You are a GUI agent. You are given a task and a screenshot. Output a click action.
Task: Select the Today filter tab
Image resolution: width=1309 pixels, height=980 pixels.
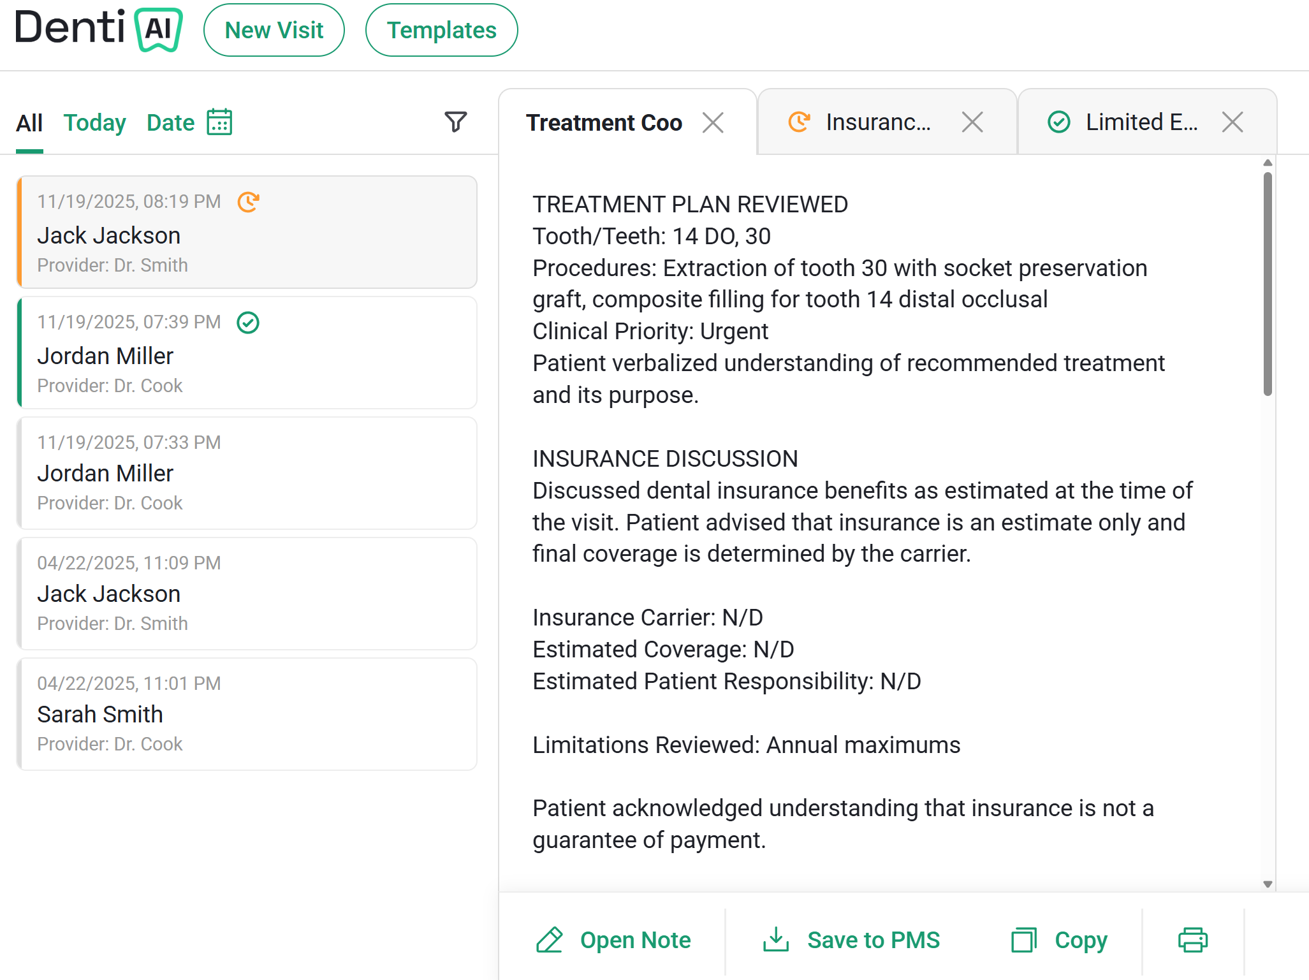click(x=95, y=122)
